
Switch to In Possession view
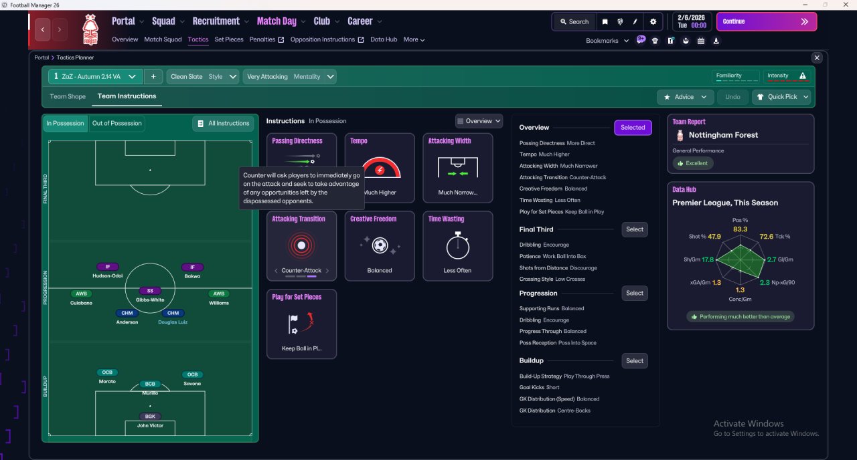[x=65, y=124]
